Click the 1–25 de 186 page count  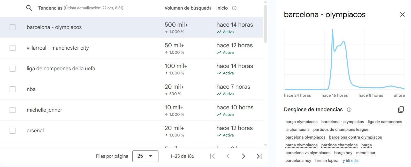point(182,156)
